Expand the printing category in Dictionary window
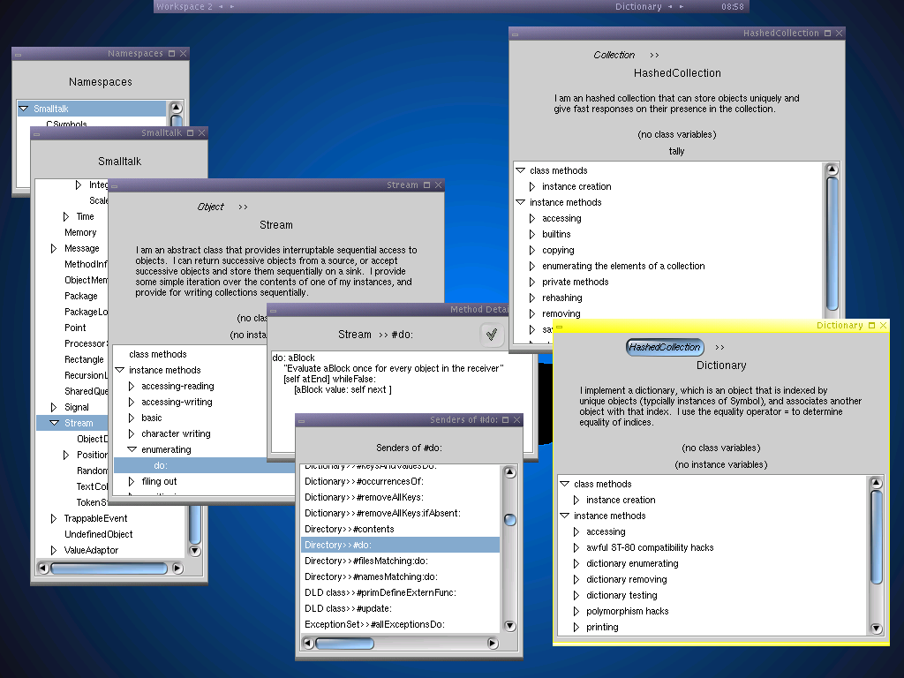 [576, 627]
